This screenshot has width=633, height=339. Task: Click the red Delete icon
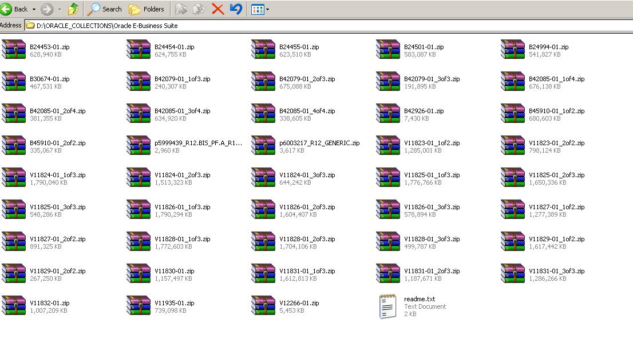217,9
